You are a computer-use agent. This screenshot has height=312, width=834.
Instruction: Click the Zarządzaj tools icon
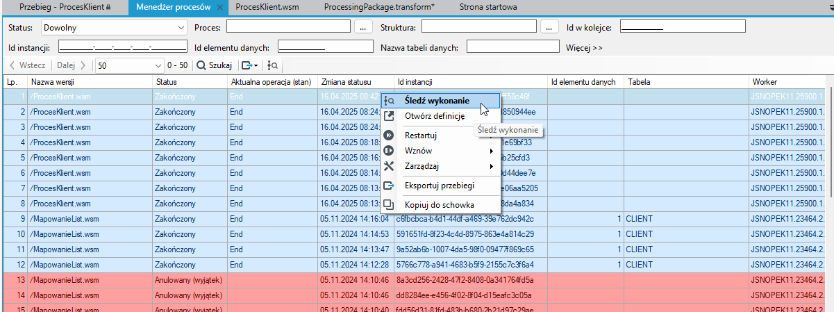pyautogui.click(x=389, y=166)
